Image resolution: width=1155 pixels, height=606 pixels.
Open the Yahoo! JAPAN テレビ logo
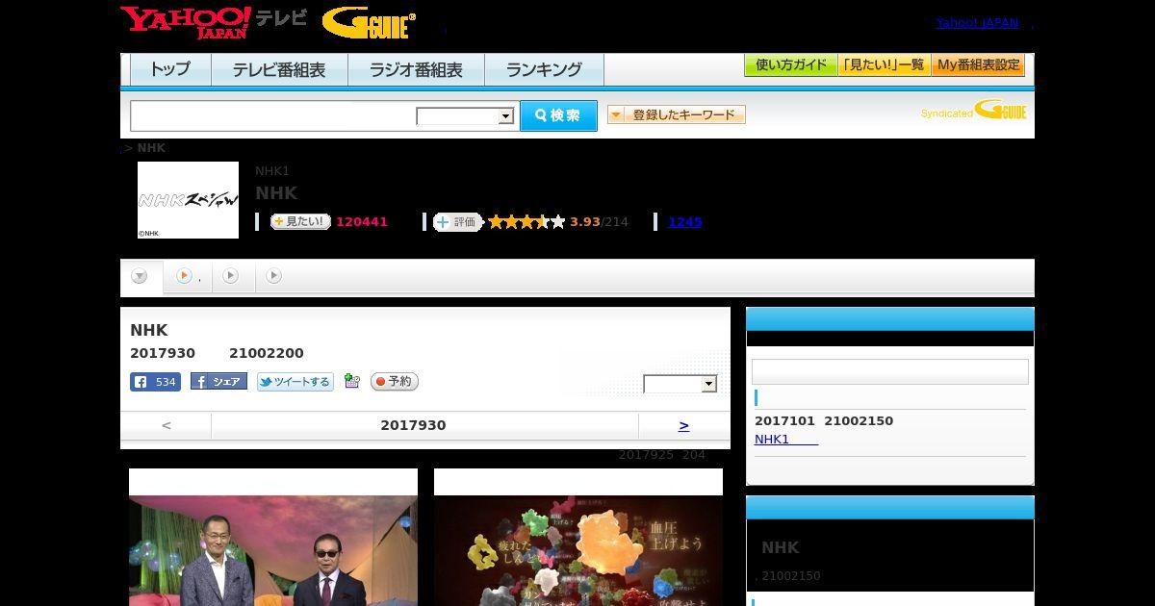[x=214, y=22]
